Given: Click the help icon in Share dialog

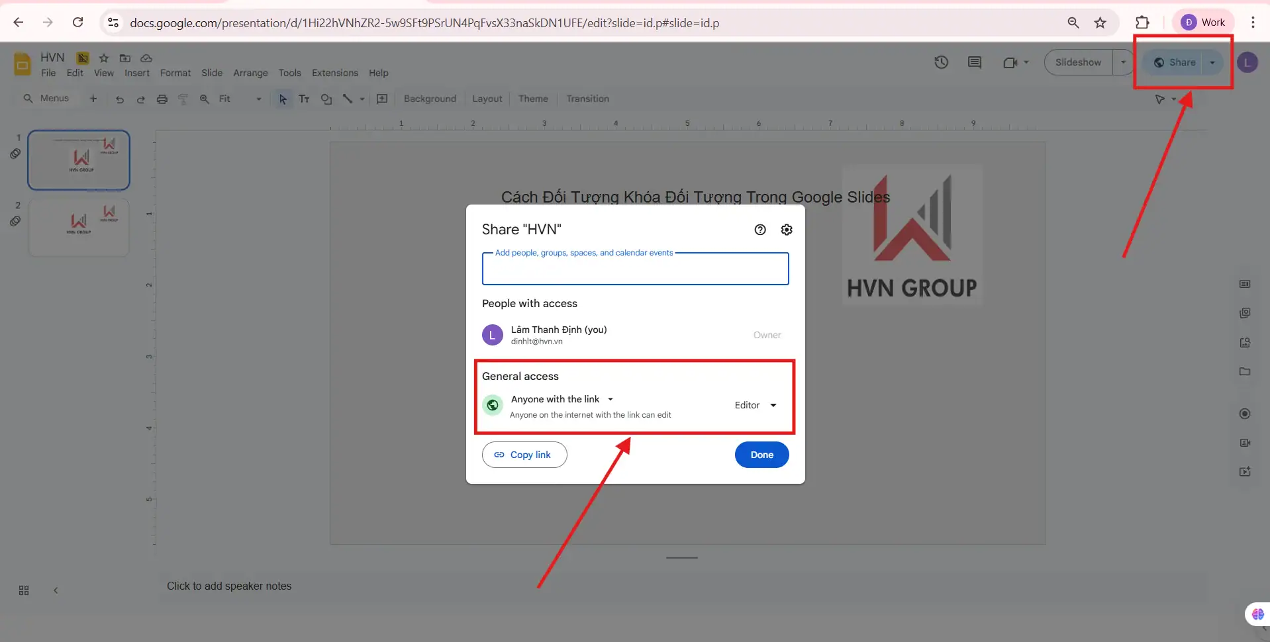Looking at the screenshot, I should tap(760, 230).
